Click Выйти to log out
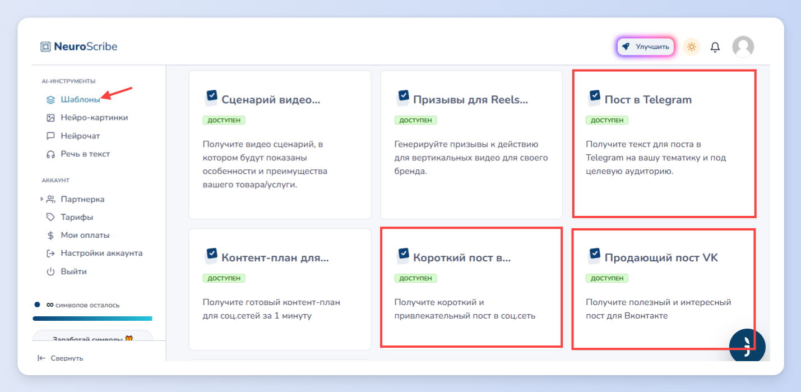Viewport: 801px width, 392px height. pyautogui.click(x=74, y=271)
